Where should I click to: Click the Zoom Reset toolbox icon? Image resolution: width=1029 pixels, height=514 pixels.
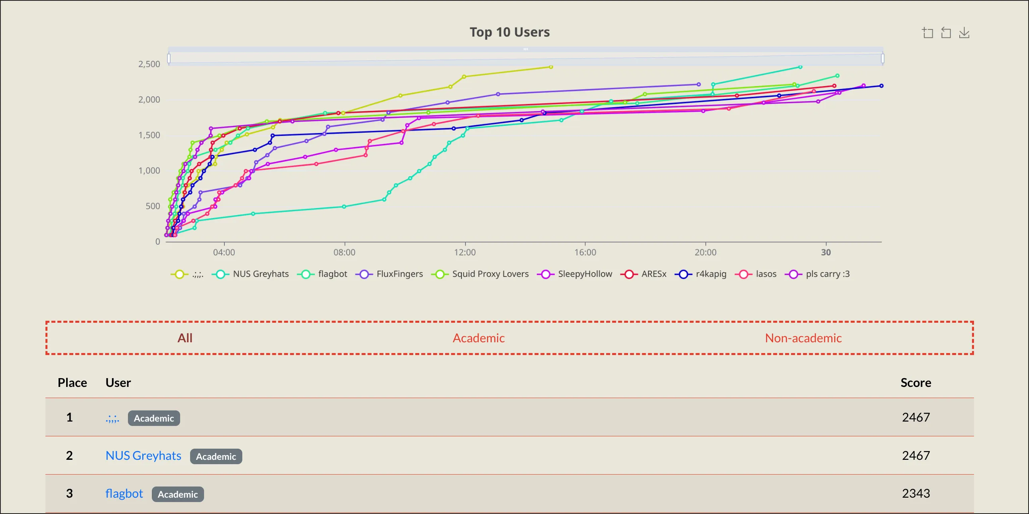tap(946, 33)
